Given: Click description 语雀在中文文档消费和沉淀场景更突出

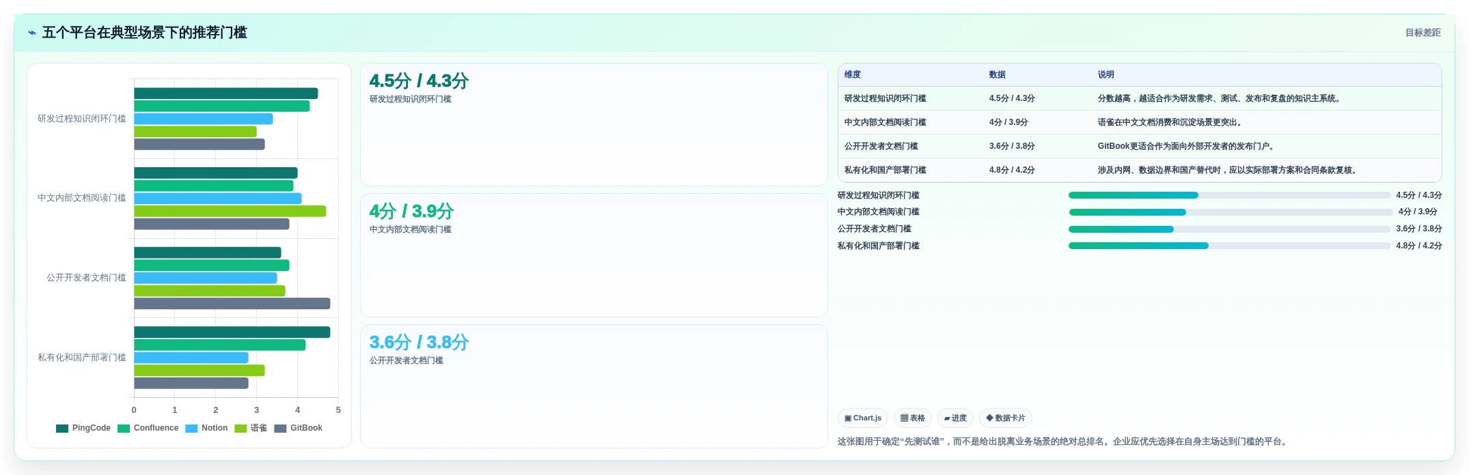Looking at the screenshot, I should pyautogui.click(x=1170, y=123).
